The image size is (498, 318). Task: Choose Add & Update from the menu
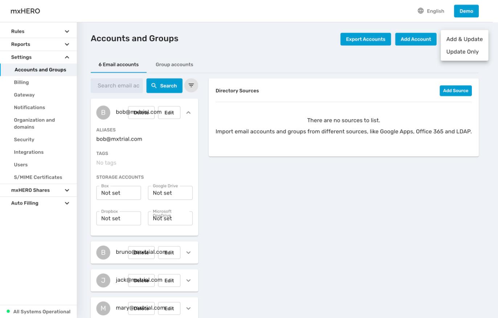[464, 39]
